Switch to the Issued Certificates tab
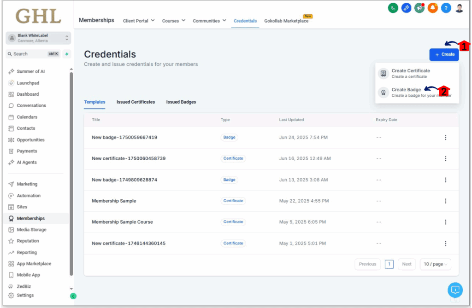Image resolution: width=472 pixels, height=308 pixels. click(136, 102)
